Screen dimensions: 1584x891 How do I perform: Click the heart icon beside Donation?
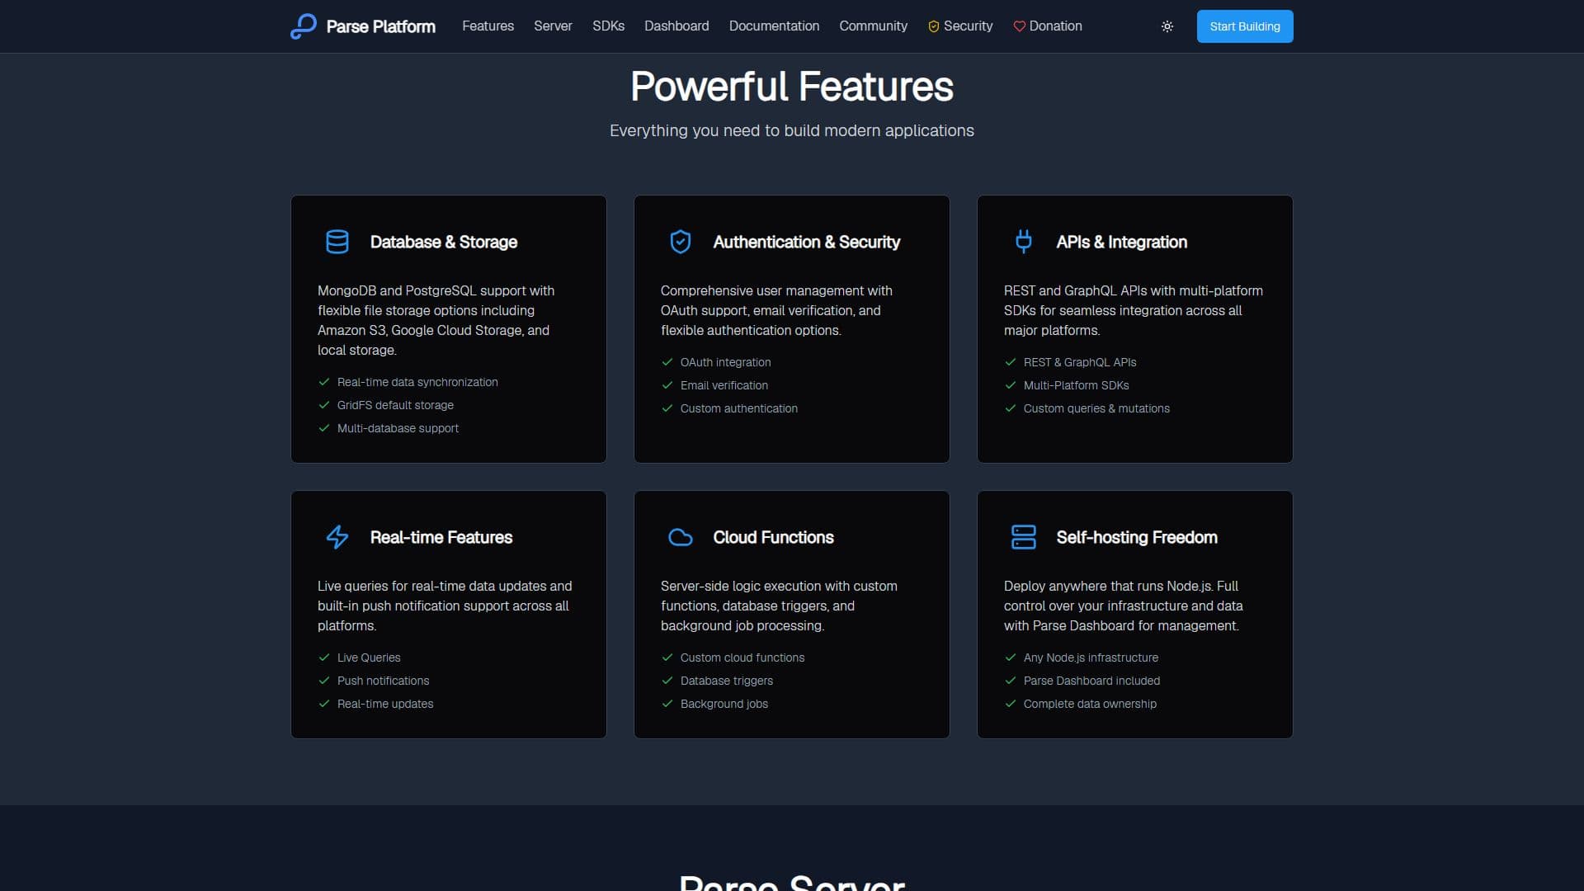click(x=1020, y=26)
